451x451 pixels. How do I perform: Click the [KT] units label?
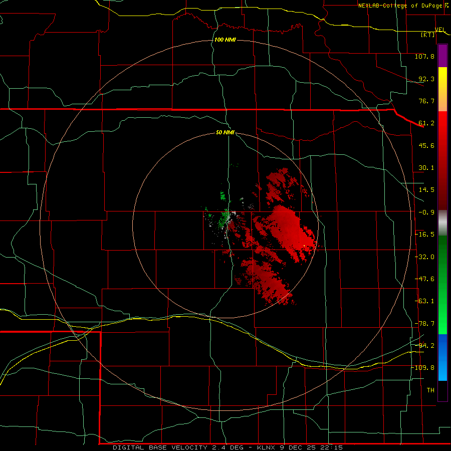pyautogui.click(x=428, y=35)
